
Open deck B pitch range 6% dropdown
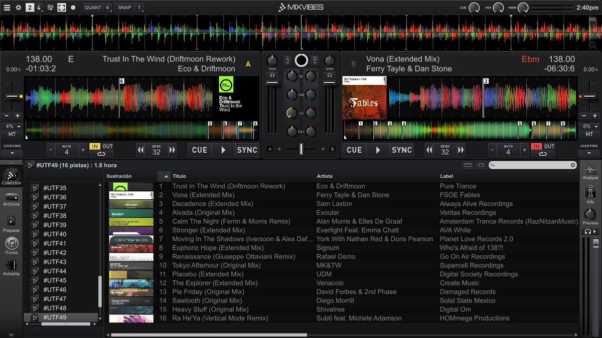pos(589,127)
